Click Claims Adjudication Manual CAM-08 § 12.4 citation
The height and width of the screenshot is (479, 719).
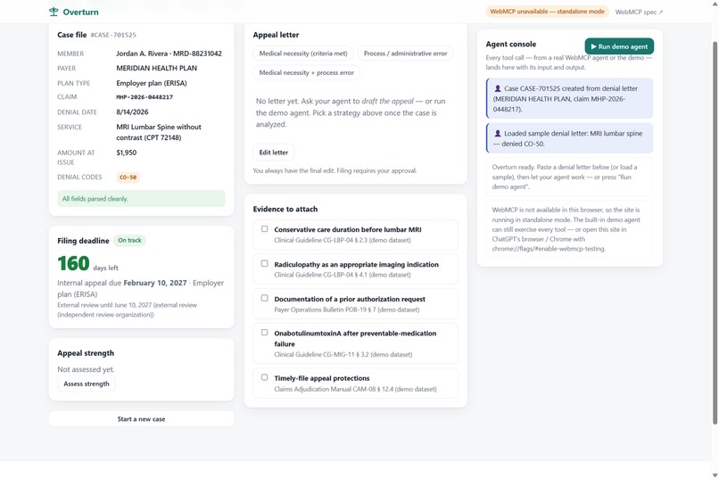[355, 389]
